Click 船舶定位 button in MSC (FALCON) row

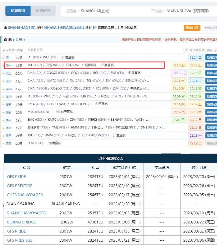click(x=211, y=112)
